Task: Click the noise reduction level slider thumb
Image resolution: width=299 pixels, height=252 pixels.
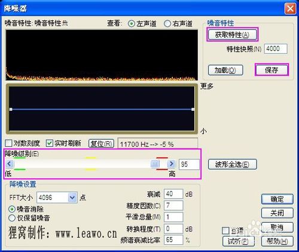Action: (155, 164)
